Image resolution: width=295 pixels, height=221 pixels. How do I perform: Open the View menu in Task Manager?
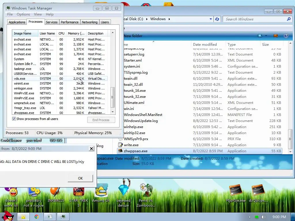(x=38, y=14)
